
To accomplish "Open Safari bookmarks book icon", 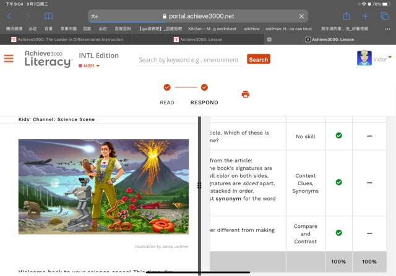I will [x=48, y=16].
